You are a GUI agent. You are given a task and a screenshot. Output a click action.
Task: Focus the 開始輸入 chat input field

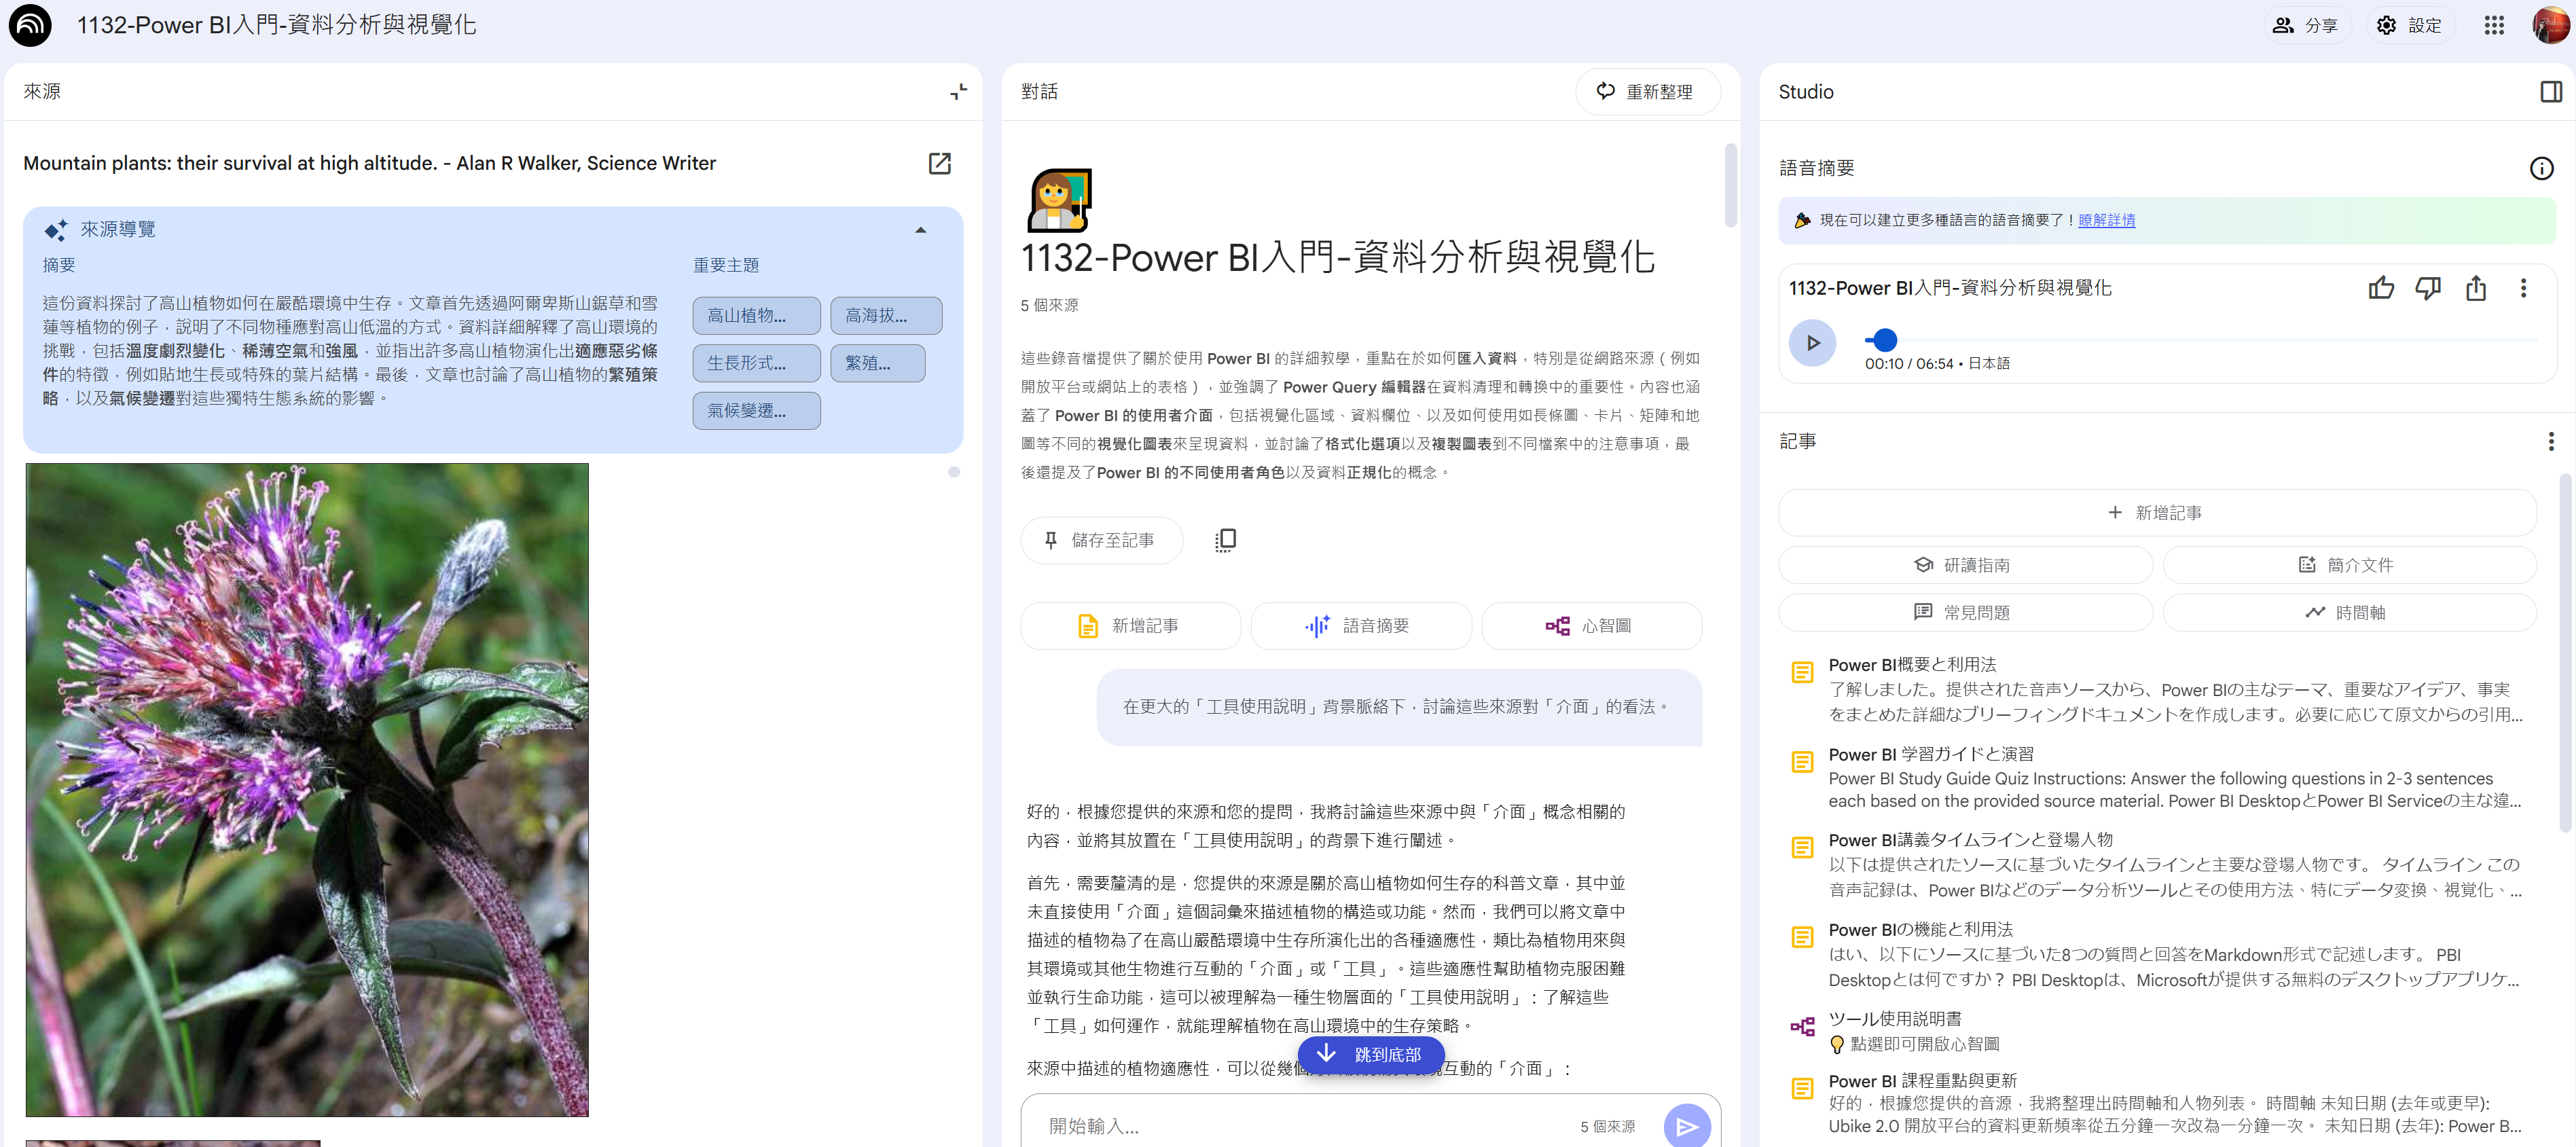click(1300, 1126)
